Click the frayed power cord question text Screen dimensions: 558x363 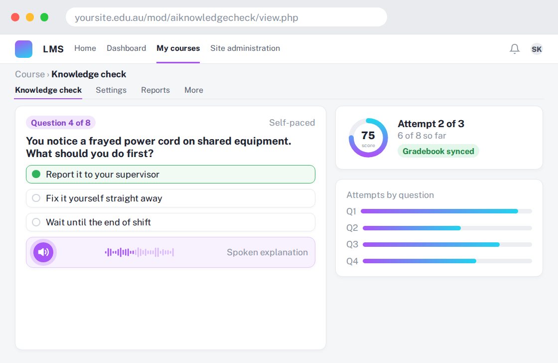coord(159,147)
